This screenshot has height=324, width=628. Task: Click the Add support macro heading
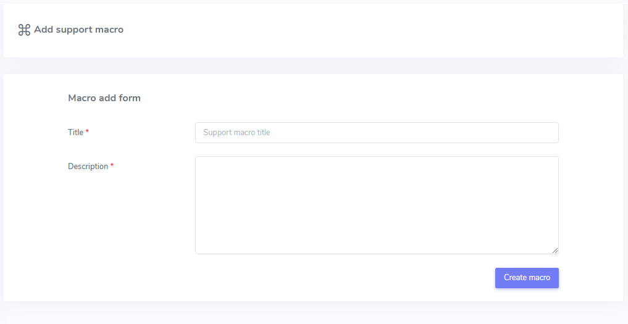(78, 30)
